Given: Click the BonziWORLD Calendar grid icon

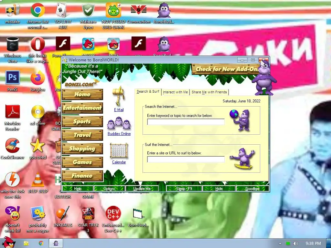Looking at the screenshot, I should pyautogui.click(x=119, y=151).
